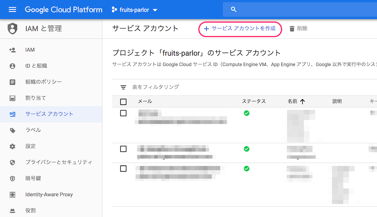Click the 割り当て quota icon
377x217 pixels.
(x=13, y=98)
